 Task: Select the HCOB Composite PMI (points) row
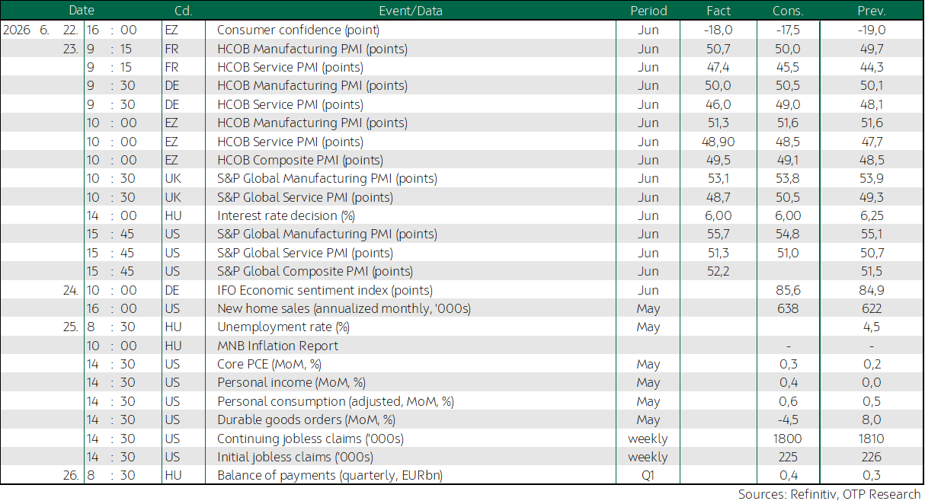(462, 160)
